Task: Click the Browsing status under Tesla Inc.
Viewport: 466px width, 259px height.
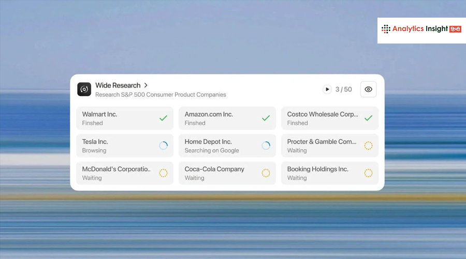Action: pos(94,150)
